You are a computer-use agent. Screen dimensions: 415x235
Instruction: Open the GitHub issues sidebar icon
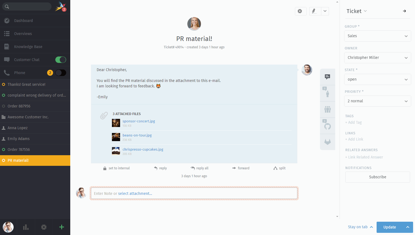click(327, 126)
